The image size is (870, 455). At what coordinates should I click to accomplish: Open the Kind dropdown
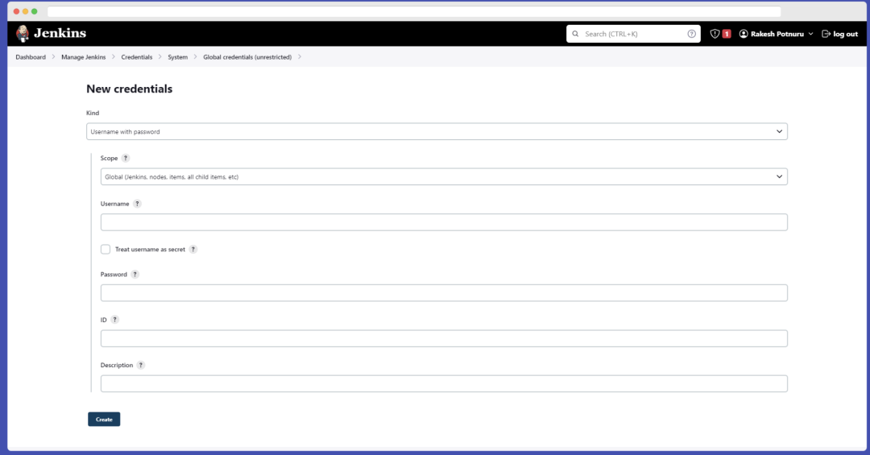point(437,131)
